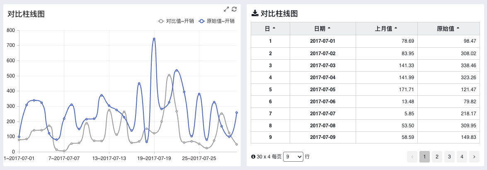Toggle the 原始值~开销 legend series
This screenshot has height=170, width=487.
[216, 21]
